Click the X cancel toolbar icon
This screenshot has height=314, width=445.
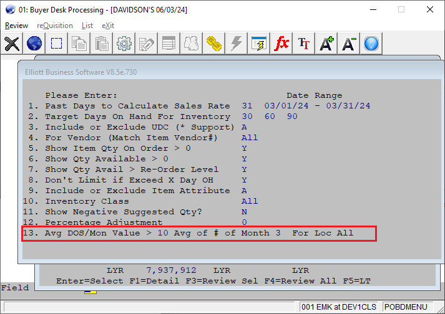point(12,44)
